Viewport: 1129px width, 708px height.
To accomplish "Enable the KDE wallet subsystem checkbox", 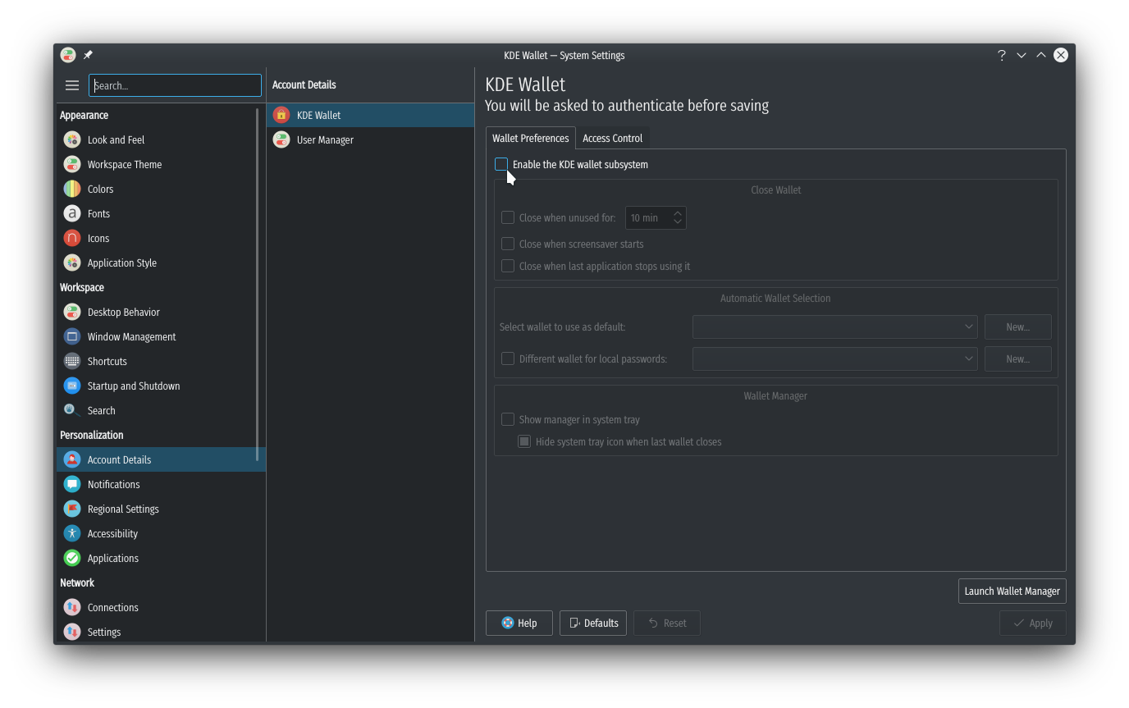I will point(501,164).
